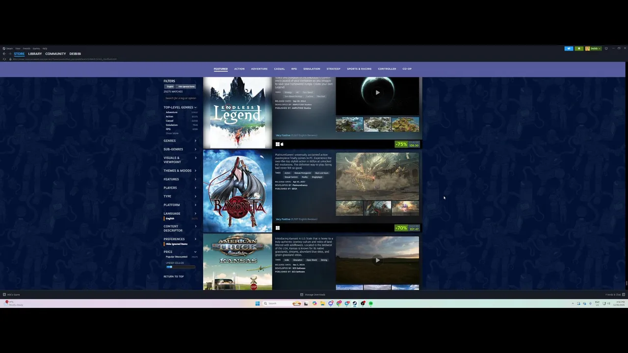This screenshot has height=353, width=628.
Task: Select the FEATURED category tab
Action: pos(221,69)
